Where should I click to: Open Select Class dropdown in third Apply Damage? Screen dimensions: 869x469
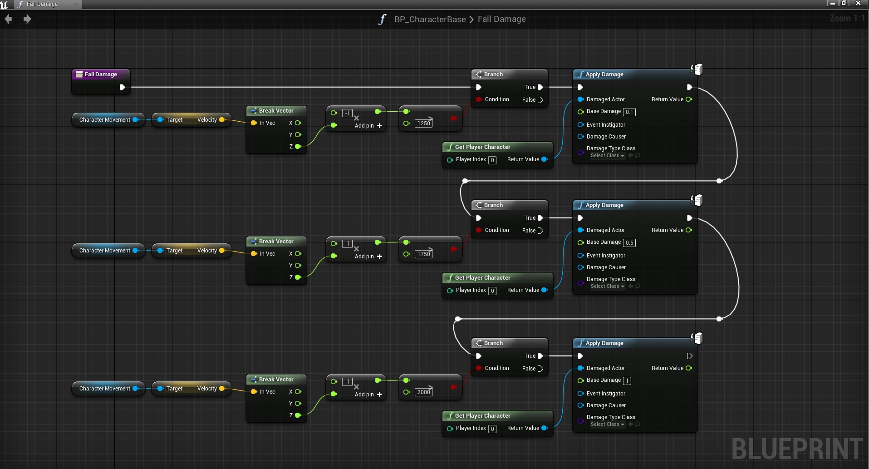point(607,425)
